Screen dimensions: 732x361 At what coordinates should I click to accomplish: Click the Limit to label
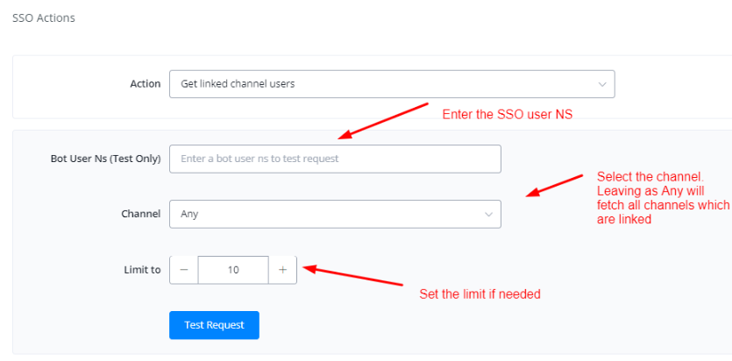coord(142,270)
